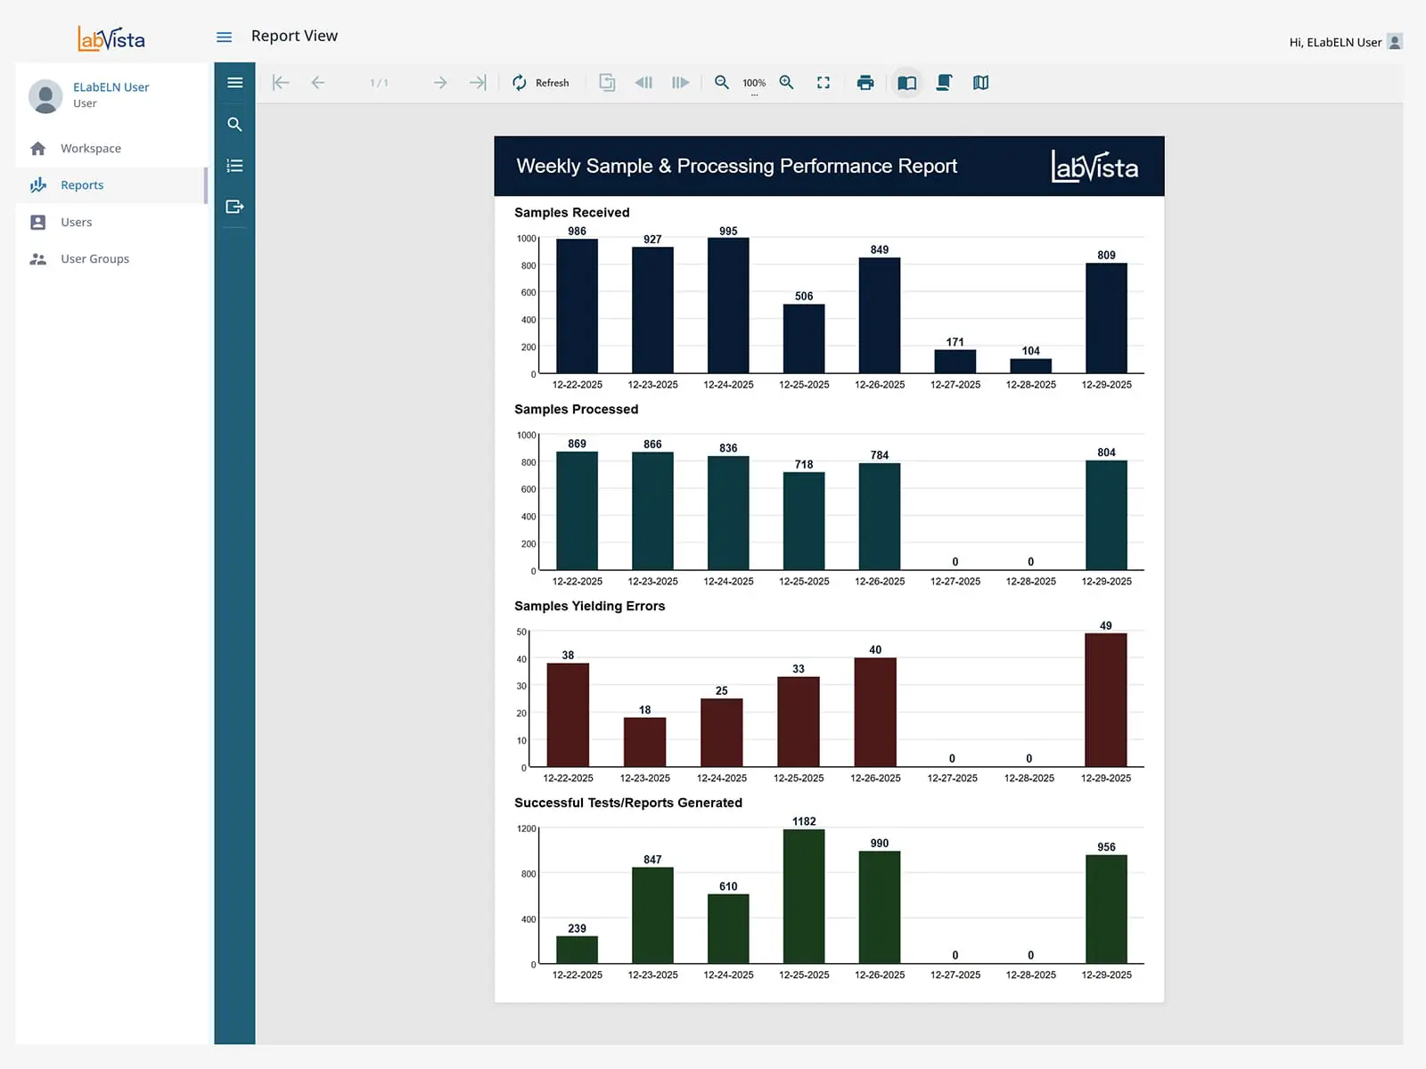The width and height of the screenshot is (1426, 1069).
Task: Open the User Groups section
Action: (94, 258)
